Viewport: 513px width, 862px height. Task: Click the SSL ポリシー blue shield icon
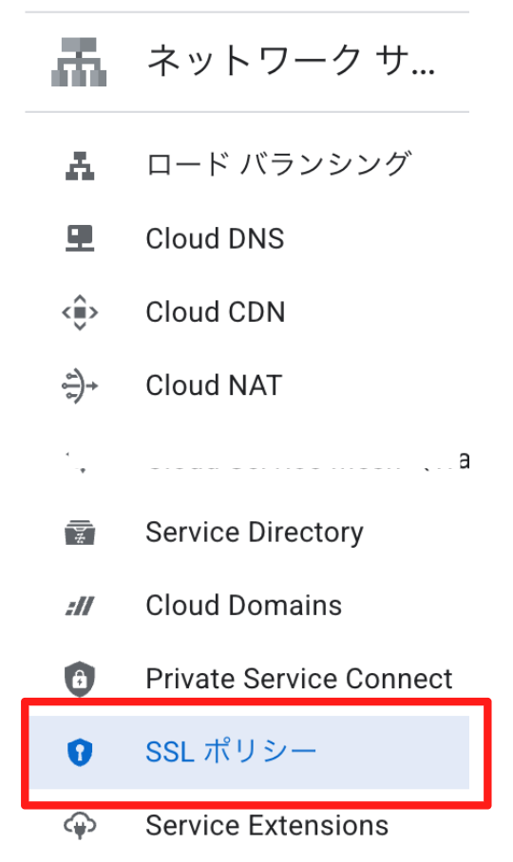click(80, 752)
